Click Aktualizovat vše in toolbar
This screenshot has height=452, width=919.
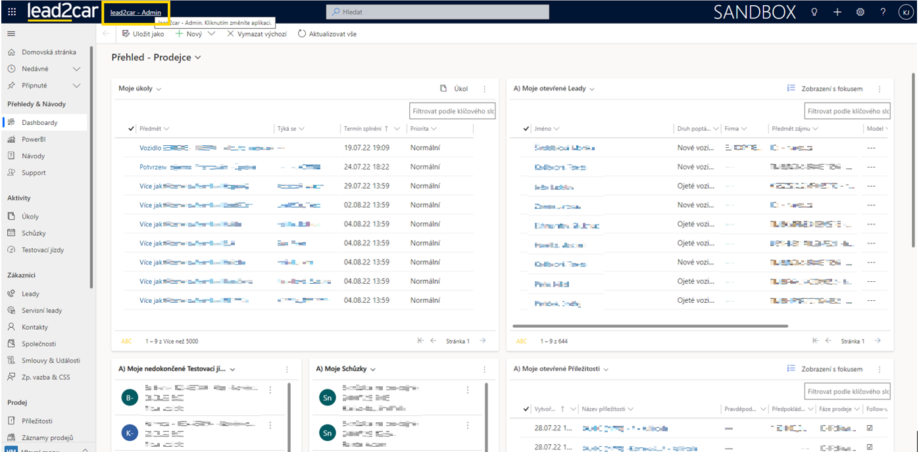click(327, 34)
